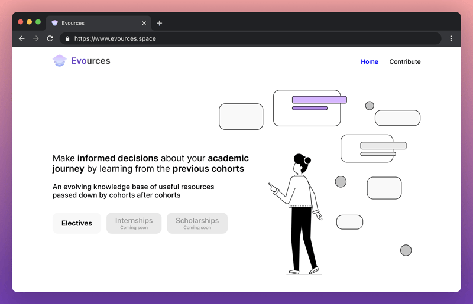Open a new tab with the plus icon
Viewport: 473px width, 304px height.
[x=159, y=23]
